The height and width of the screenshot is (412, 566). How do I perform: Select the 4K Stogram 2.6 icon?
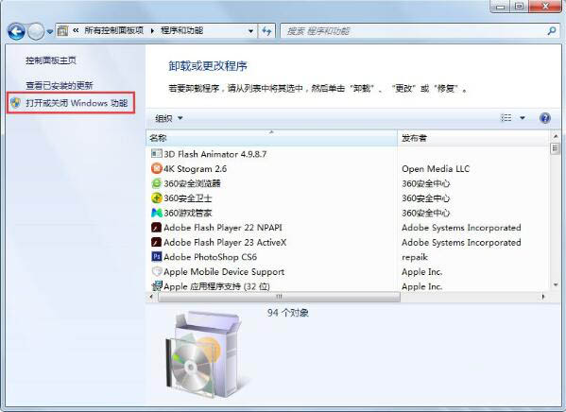point(157,168)
